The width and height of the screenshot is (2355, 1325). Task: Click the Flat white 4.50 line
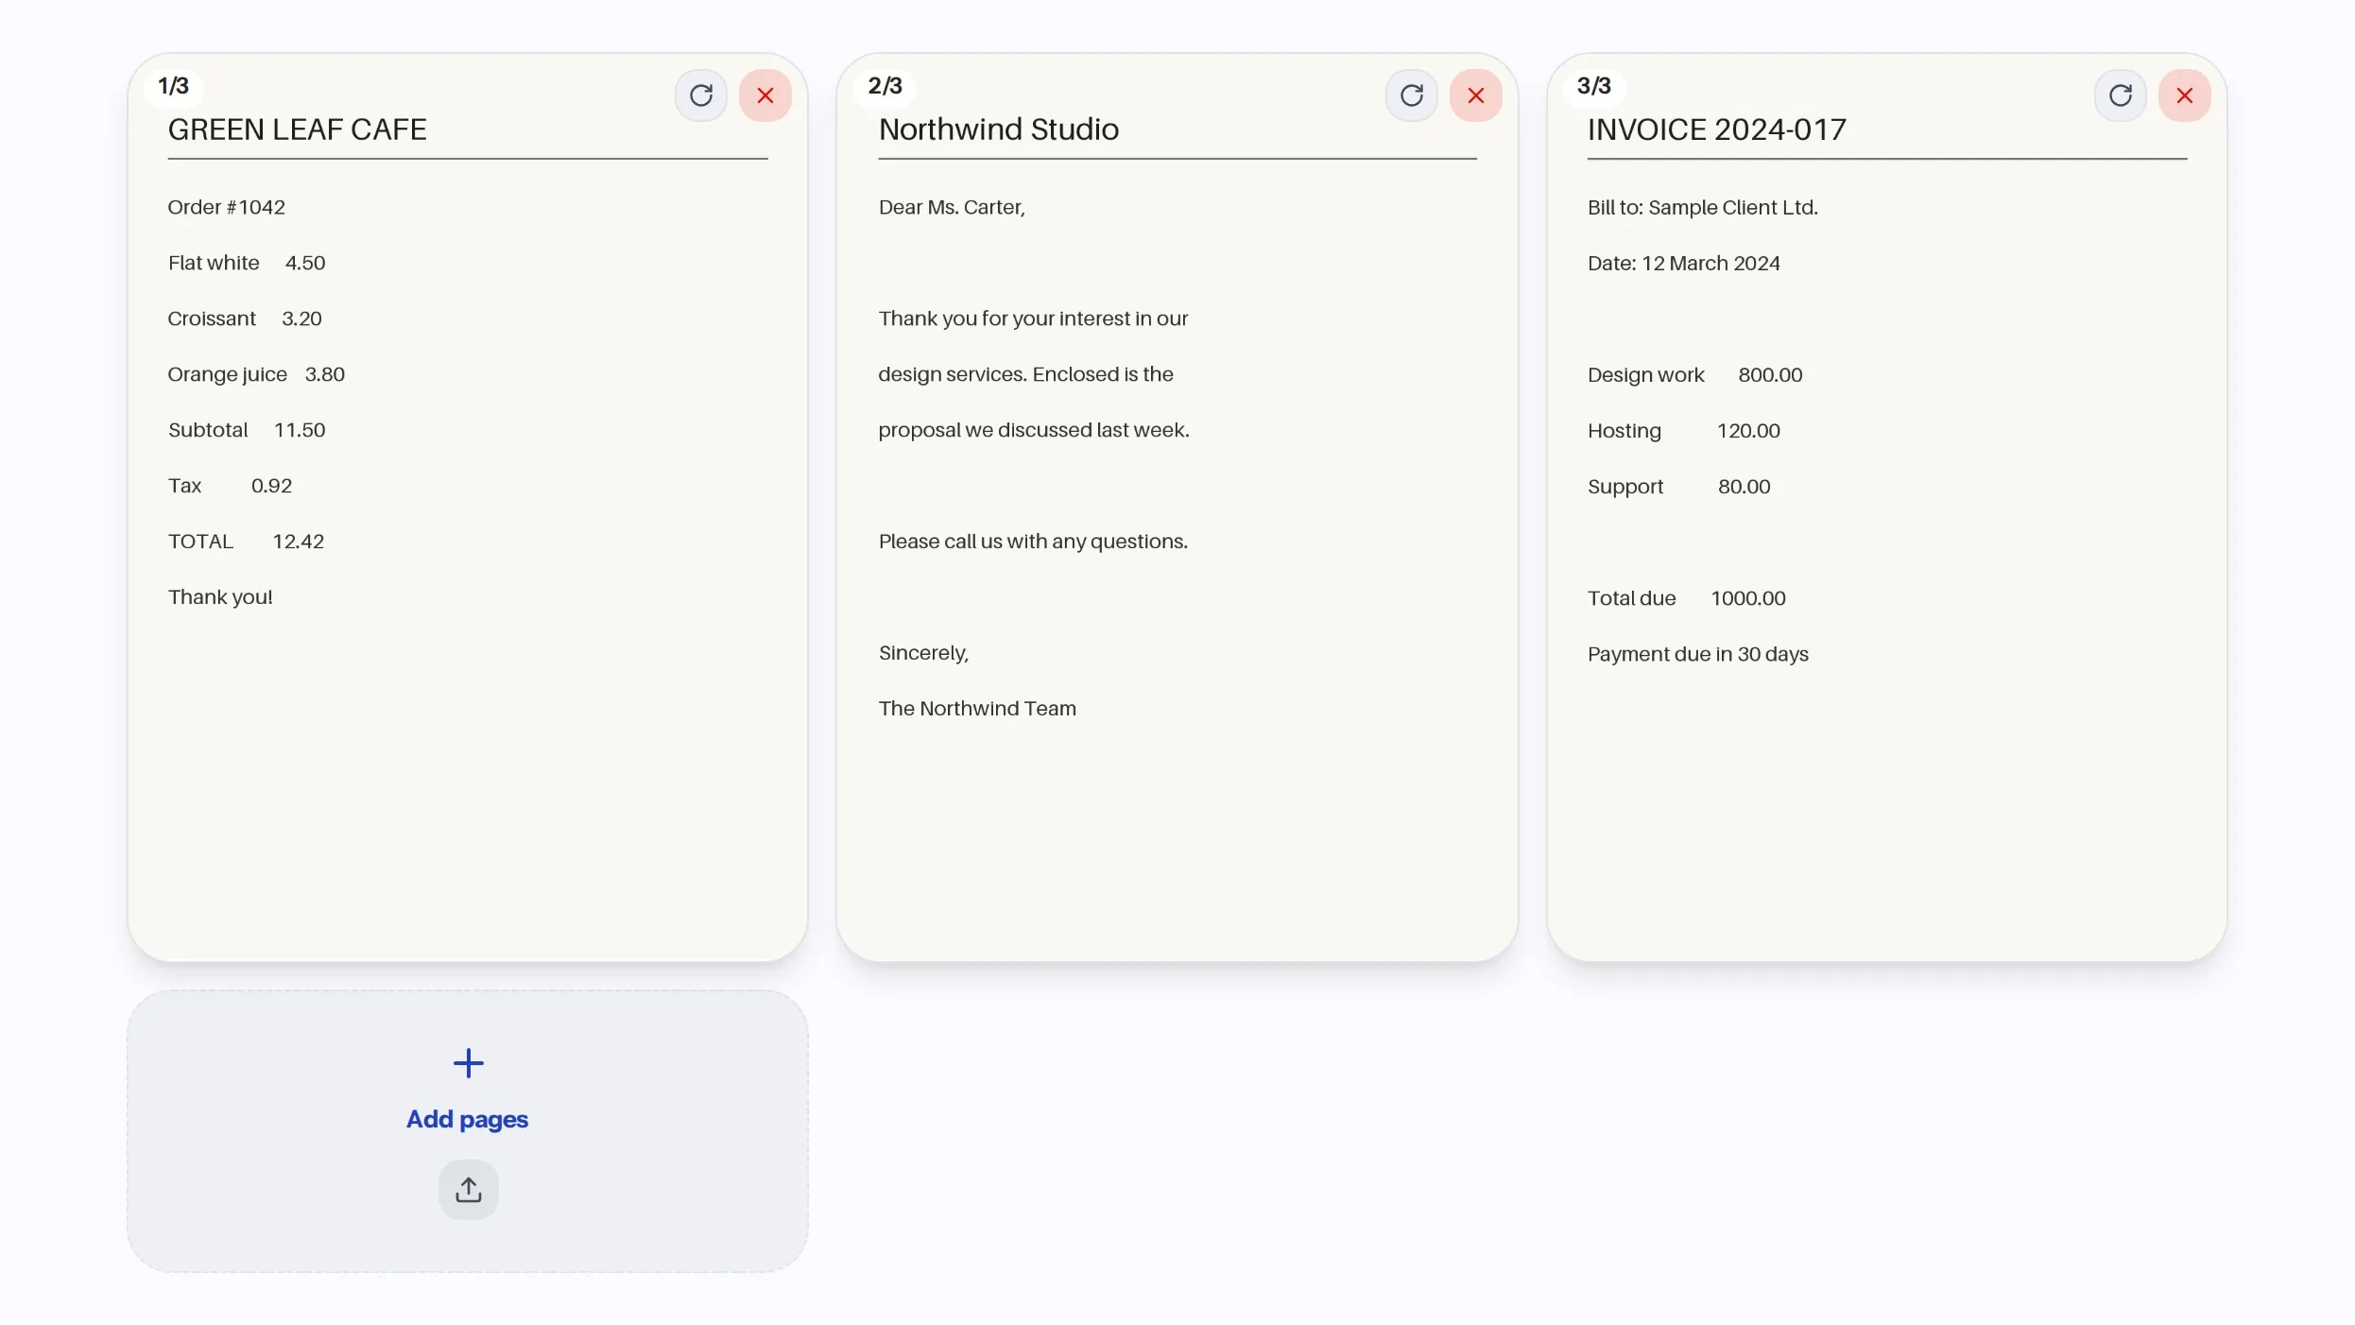coord(246,263)
